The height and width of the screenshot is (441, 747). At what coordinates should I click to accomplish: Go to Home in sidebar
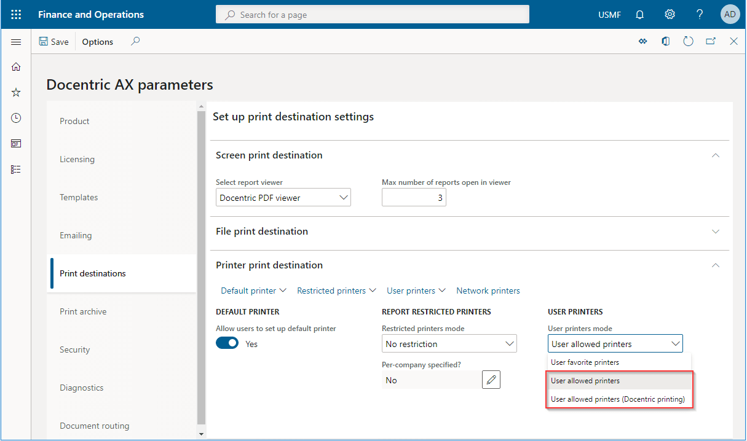[x=16, y=67]
